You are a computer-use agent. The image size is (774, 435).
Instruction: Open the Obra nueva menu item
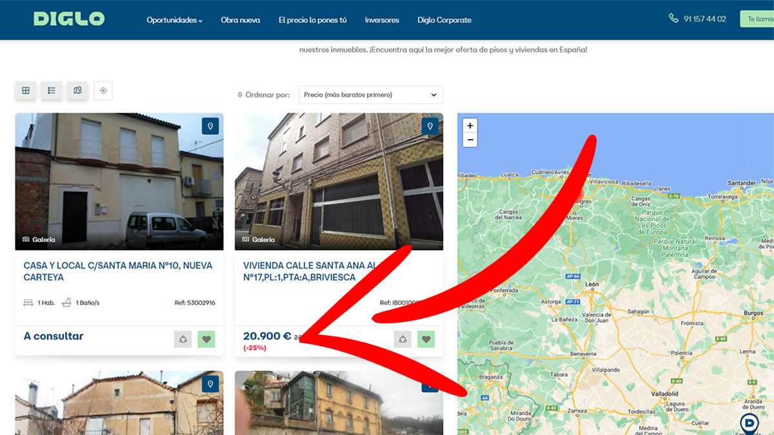tap(240, 20)
